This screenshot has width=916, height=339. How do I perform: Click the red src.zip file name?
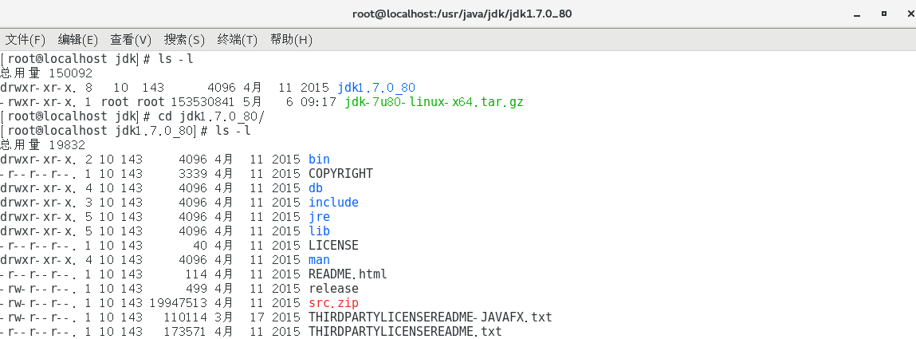click(x=333, y=303)
